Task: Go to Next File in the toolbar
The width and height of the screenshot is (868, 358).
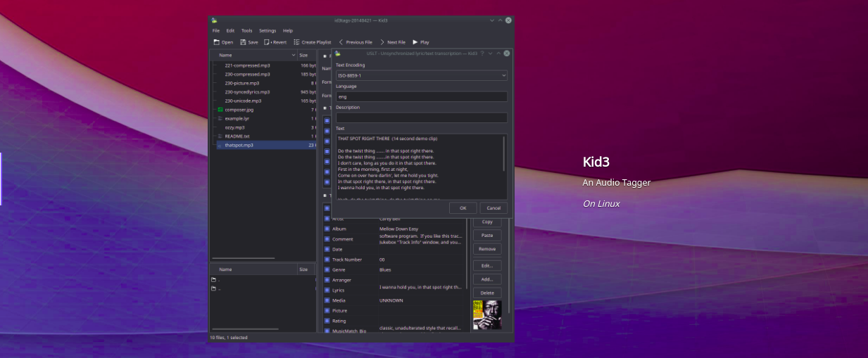Action: (x=392, y=42)
